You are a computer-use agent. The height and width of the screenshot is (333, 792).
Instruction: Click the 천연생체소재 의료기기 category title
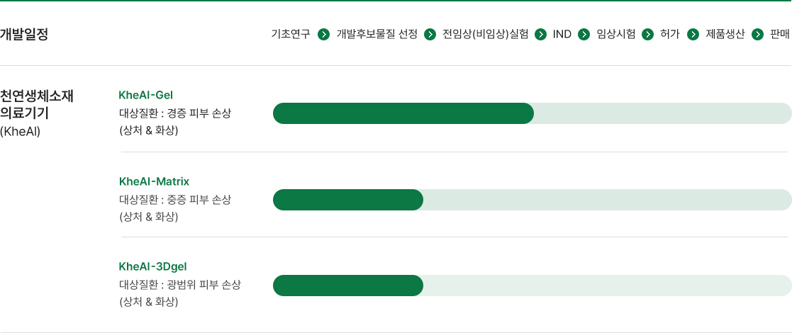(x=37, y=104)
